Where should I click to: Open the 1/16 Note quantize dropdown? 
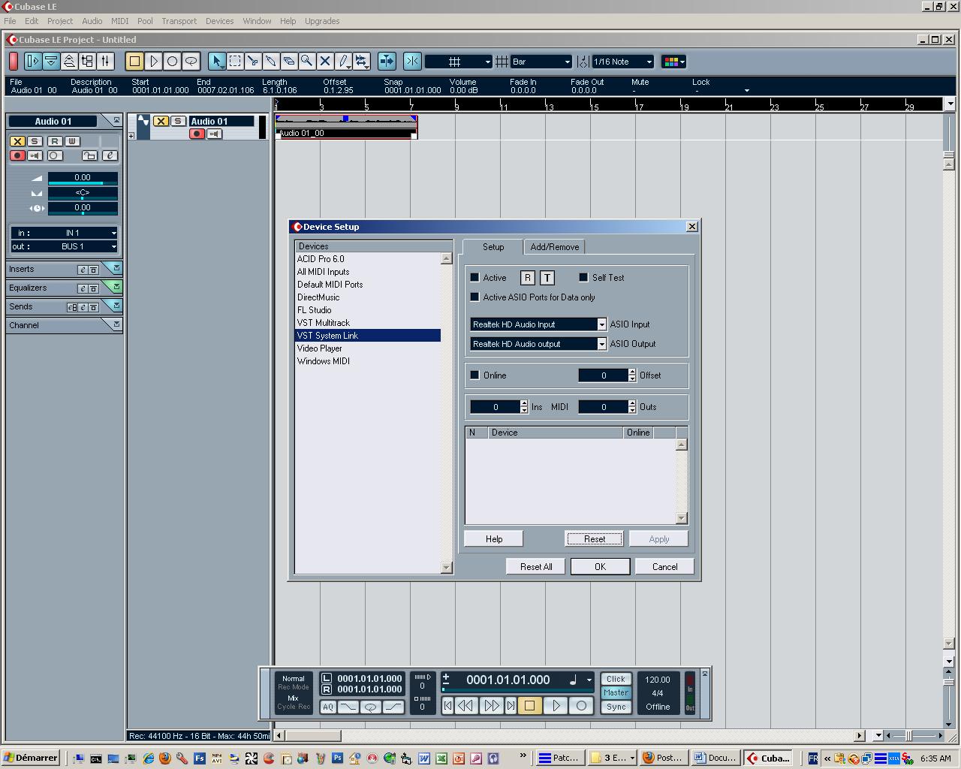tap(622, 62)
